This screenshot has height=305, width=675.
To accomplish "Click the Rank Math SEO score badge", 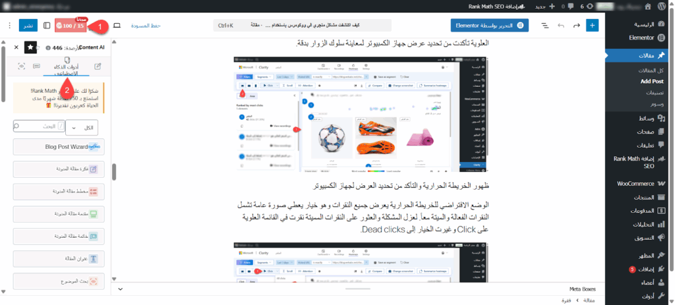I will point(70,26).
